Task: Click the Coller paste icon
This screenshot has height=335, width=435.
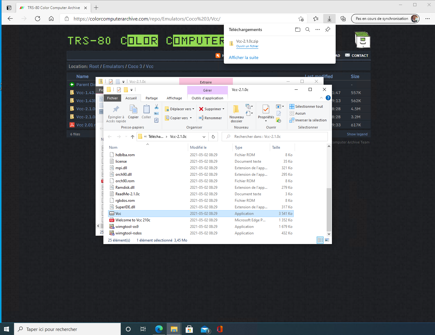Action: [146, 112]
